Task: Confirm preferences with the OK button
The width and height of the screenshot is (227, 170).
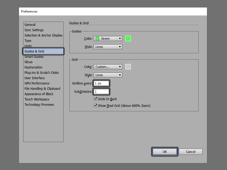Action: (x=165, y=151)
